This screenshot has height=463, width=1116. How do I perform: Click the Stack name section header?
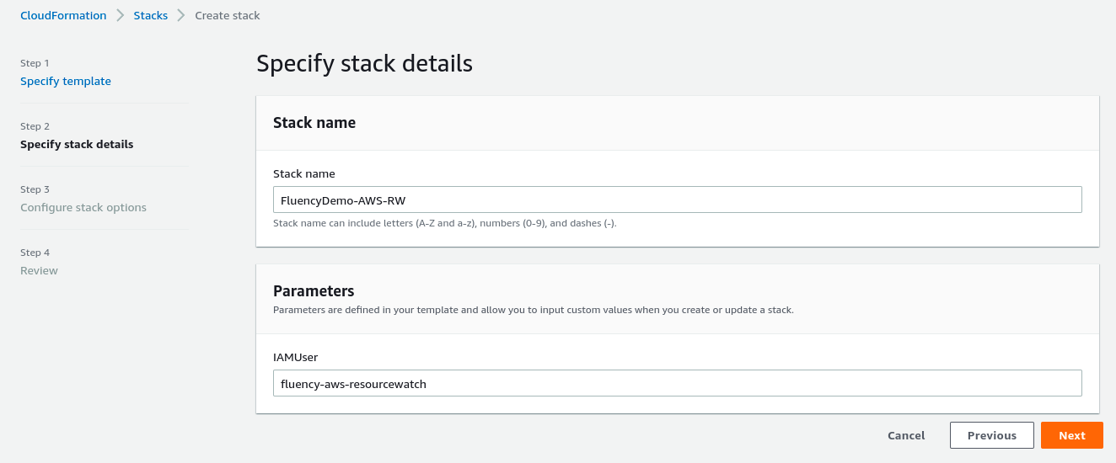point(314,123)
